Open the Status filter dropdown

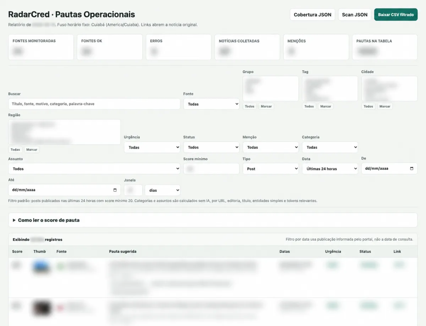212,147
